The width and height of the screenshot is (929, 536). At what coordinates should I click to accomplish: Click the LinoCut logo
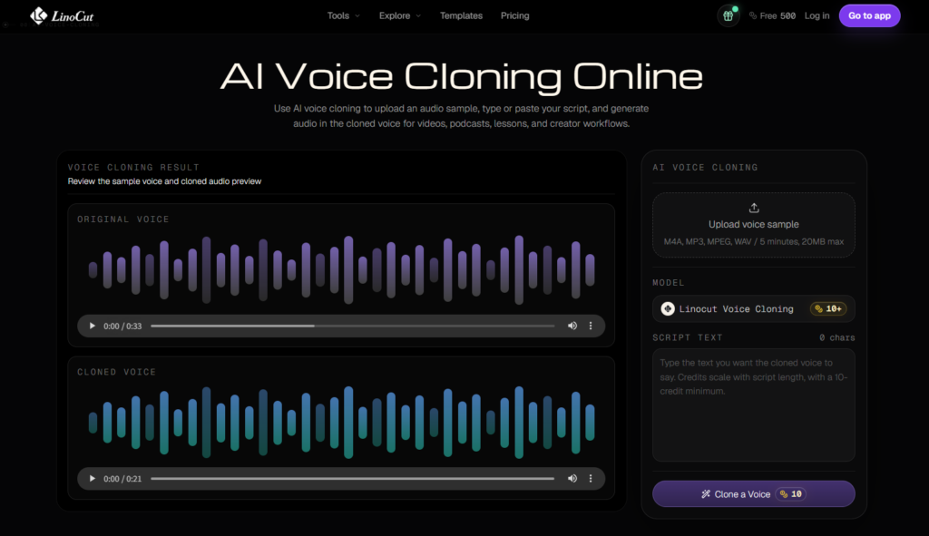[x=62, y=16]
